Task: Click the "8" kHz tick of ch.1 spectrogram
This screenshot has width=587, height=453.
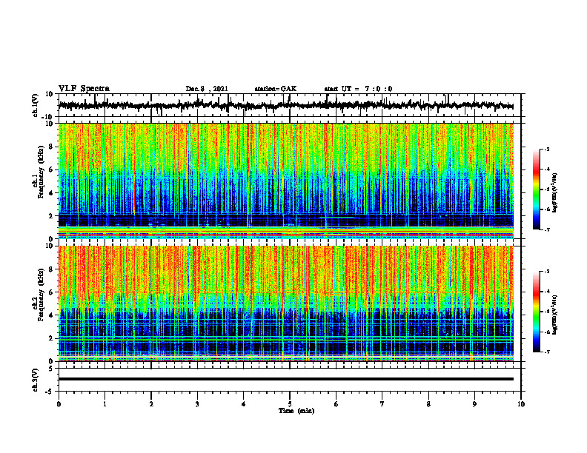Action: (x=51, y=147)
